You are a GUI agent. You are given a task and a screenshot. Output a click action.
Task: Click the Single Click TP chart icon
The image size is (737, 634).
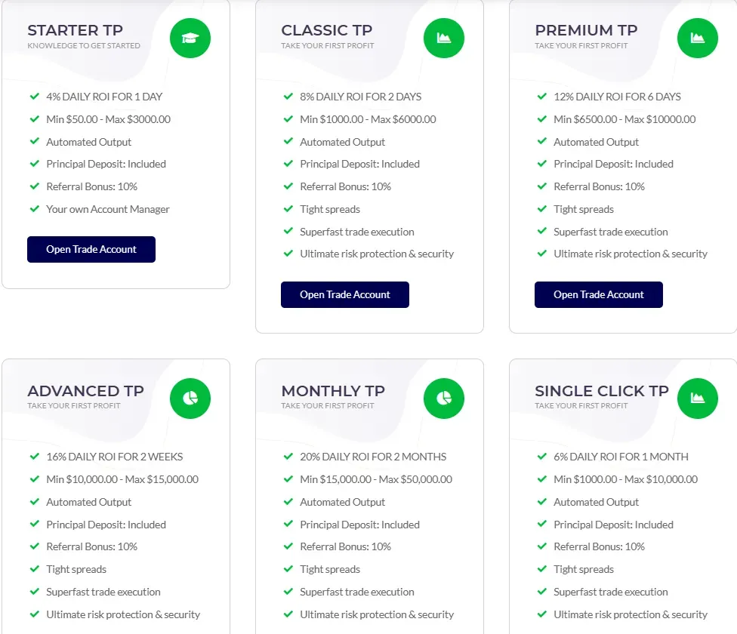tap(698, 398)
